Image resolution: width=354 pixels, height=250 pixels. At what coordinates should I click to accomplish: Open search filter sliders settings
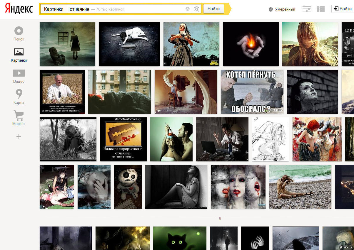(306, 9)
